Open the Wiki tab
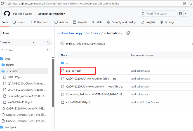Image resolution: width=193 pixels, height=131 pixels. (x=97, y=22)
